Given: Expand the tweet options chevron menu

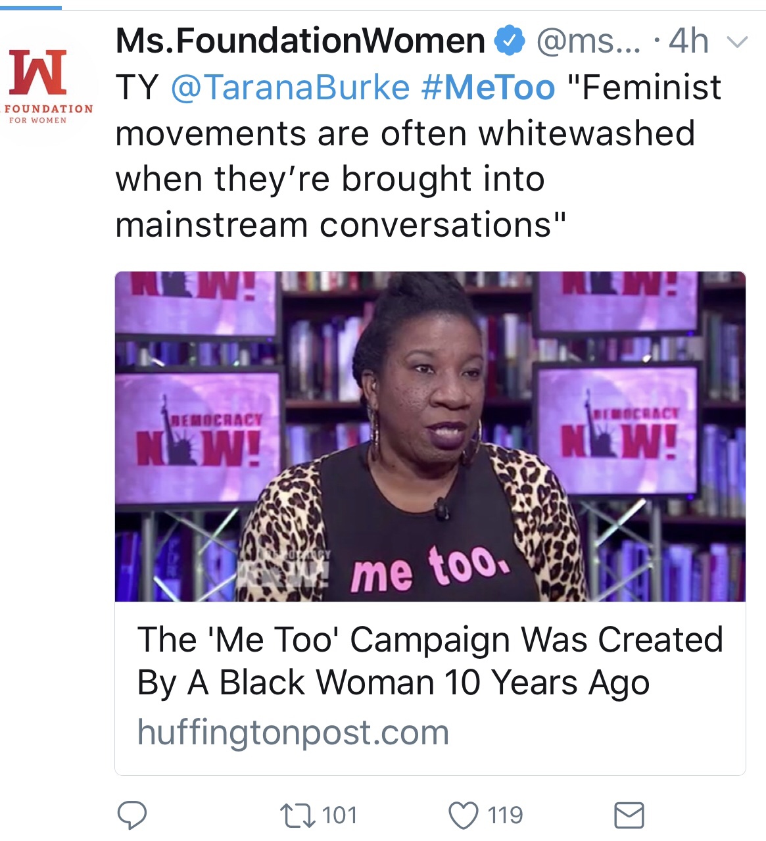Looking at the screenshot, I should (x=738, y=43).
